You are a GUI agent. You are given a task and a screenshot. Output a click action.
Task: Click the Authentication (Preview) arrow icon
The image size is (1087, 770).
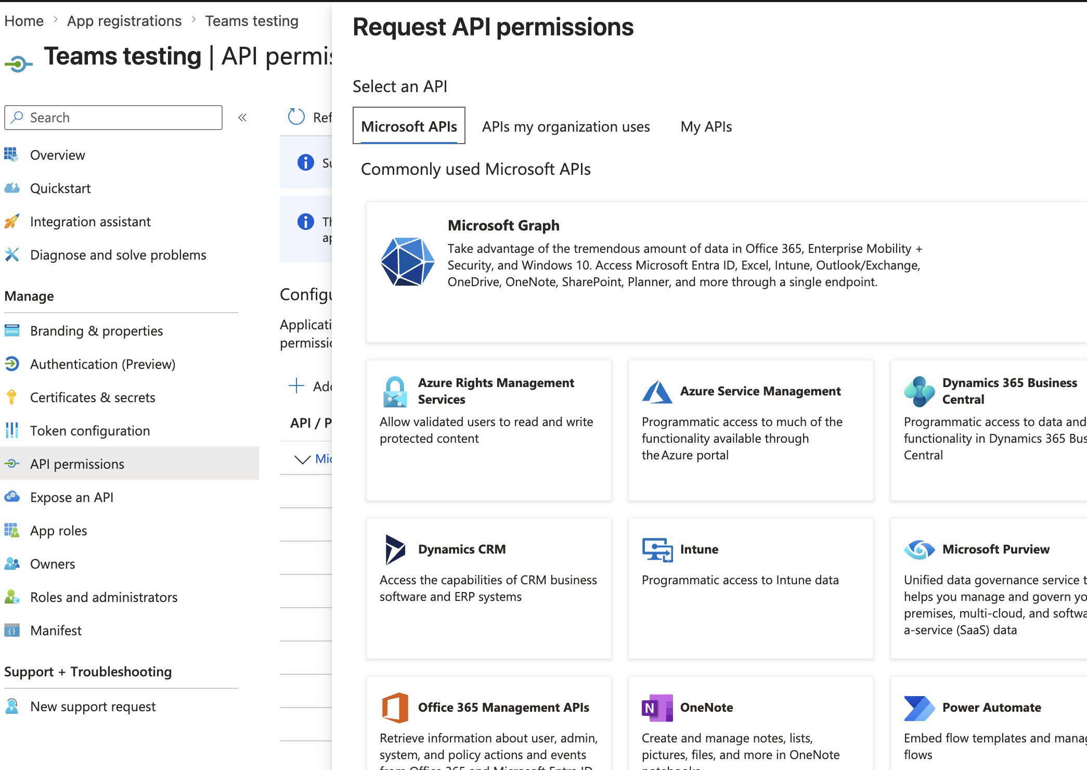(11, 364)
